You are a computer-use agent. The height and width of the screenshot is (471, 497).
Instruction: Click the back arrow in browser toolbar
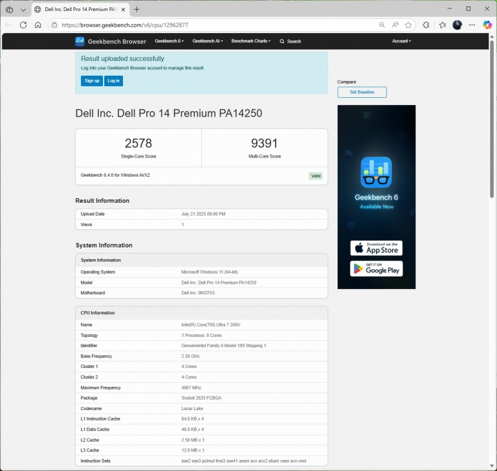coord(8,25)
